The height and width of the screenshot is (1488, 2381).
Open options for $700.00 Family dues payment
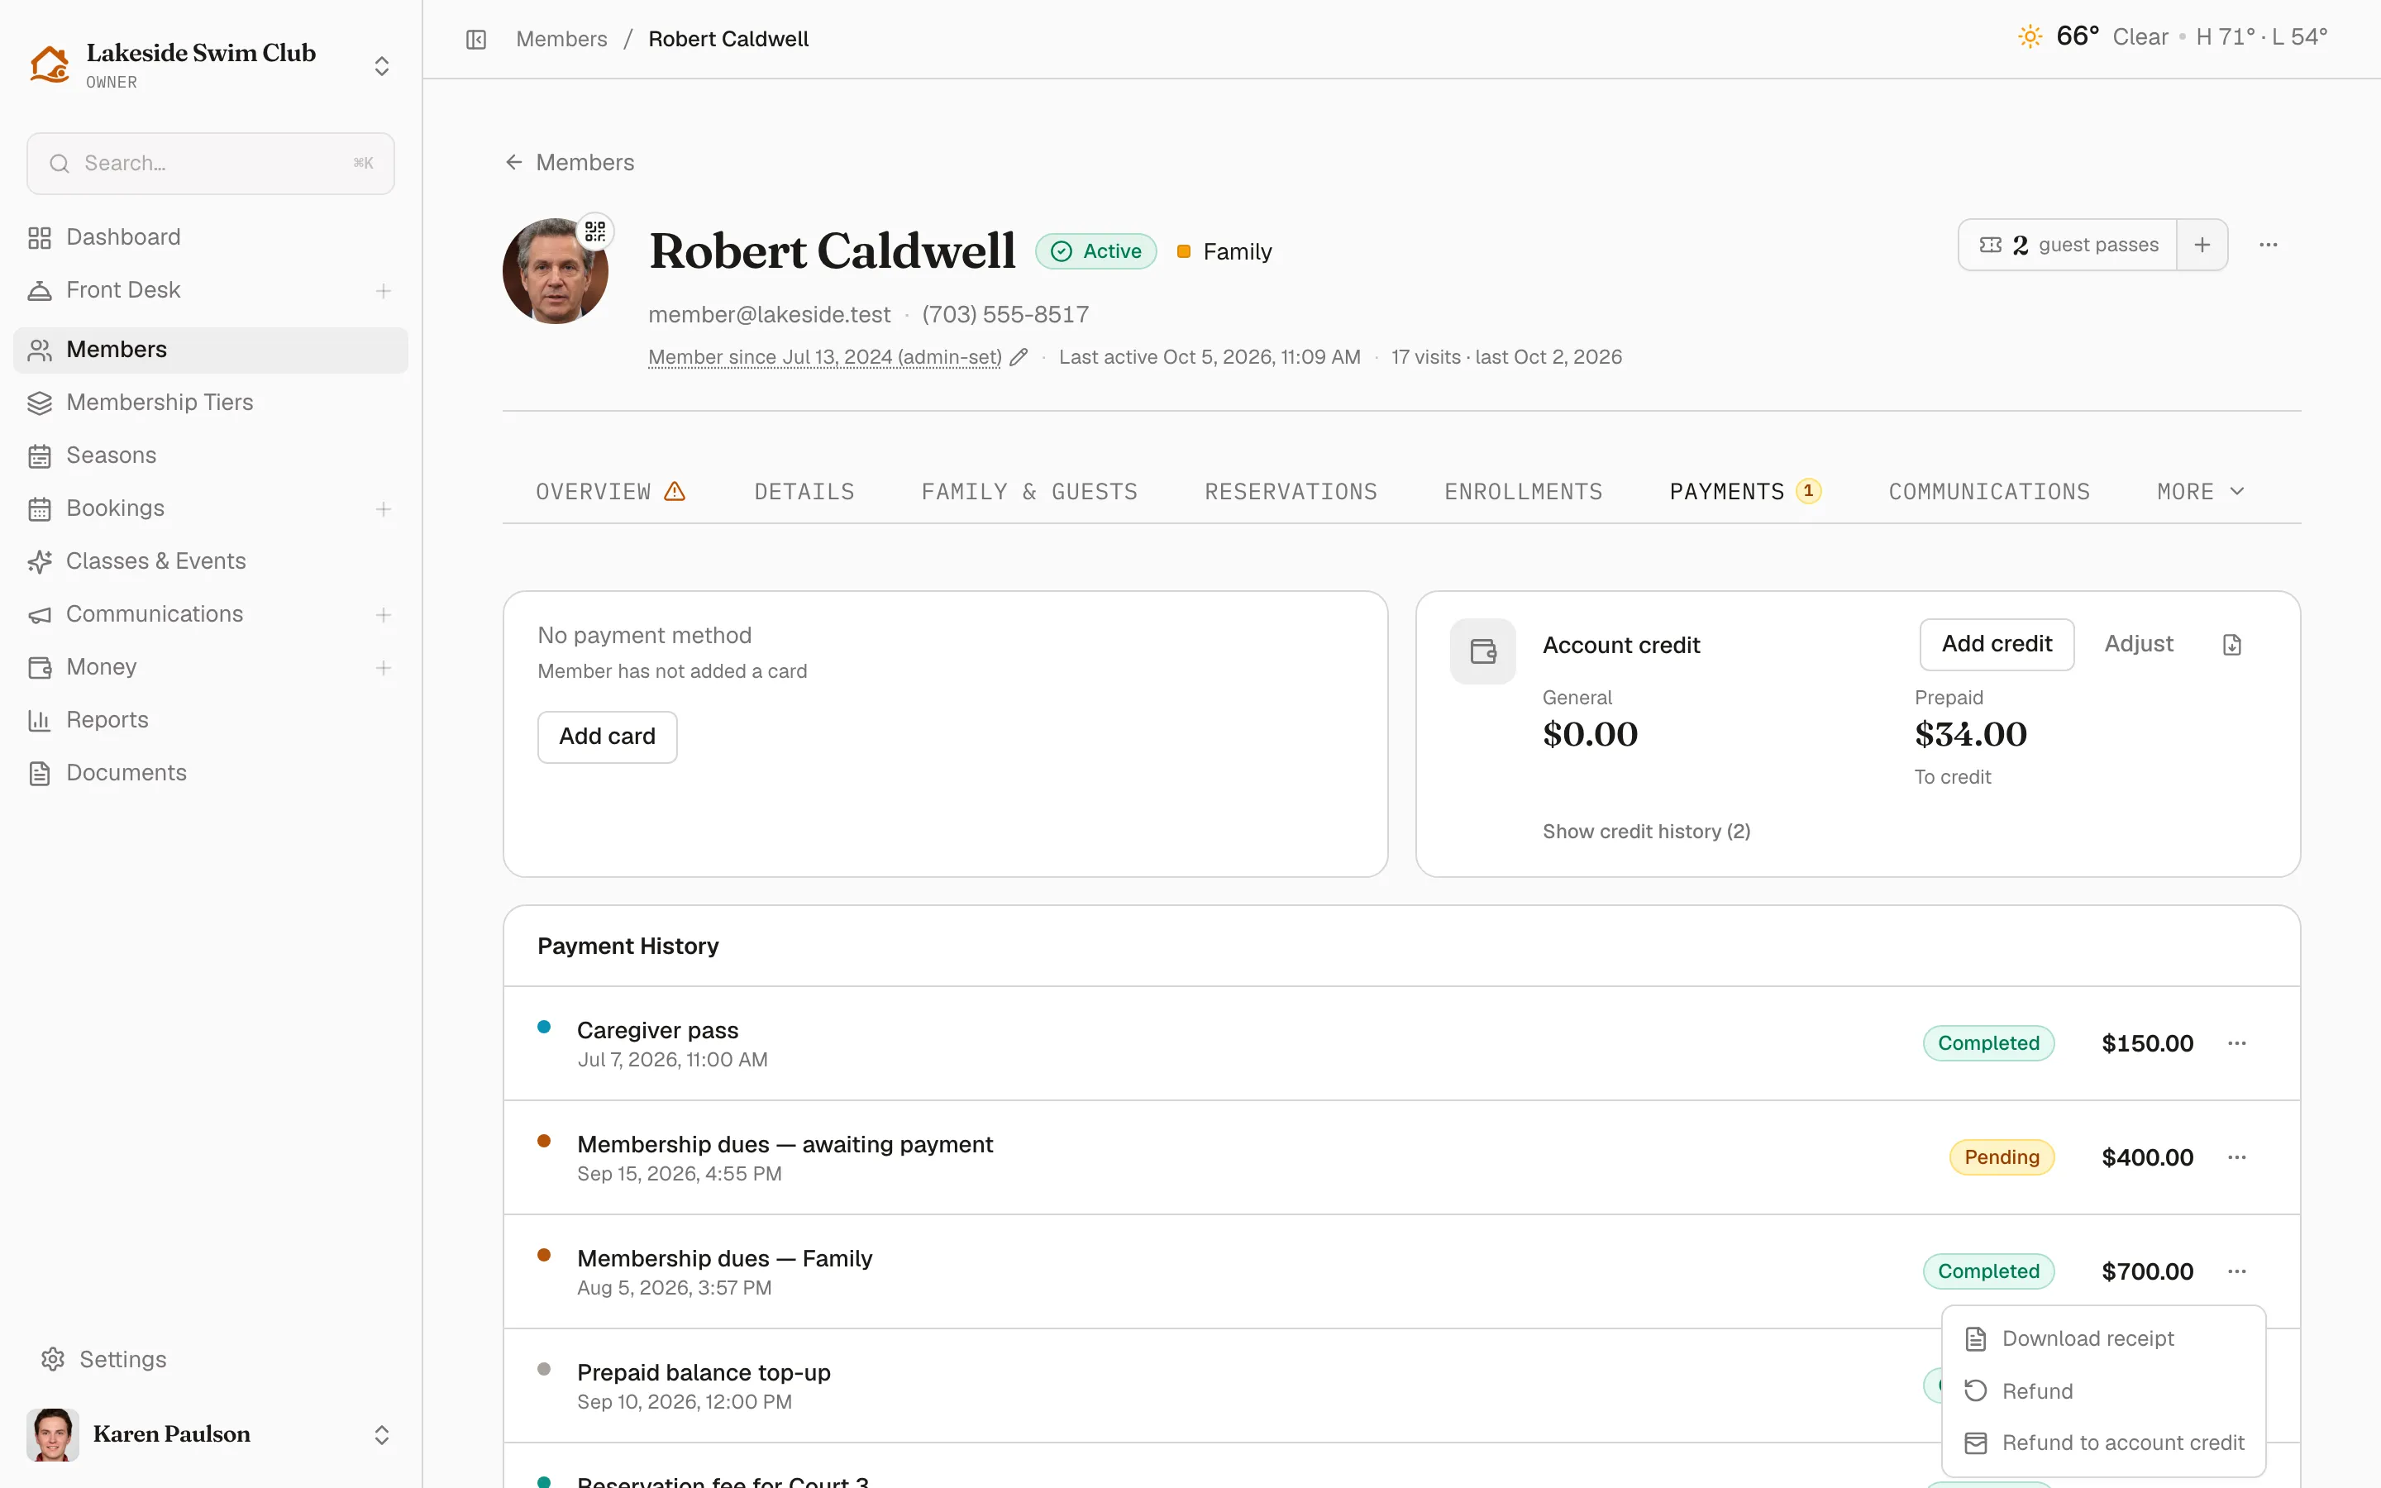tap(2236, 1271)
